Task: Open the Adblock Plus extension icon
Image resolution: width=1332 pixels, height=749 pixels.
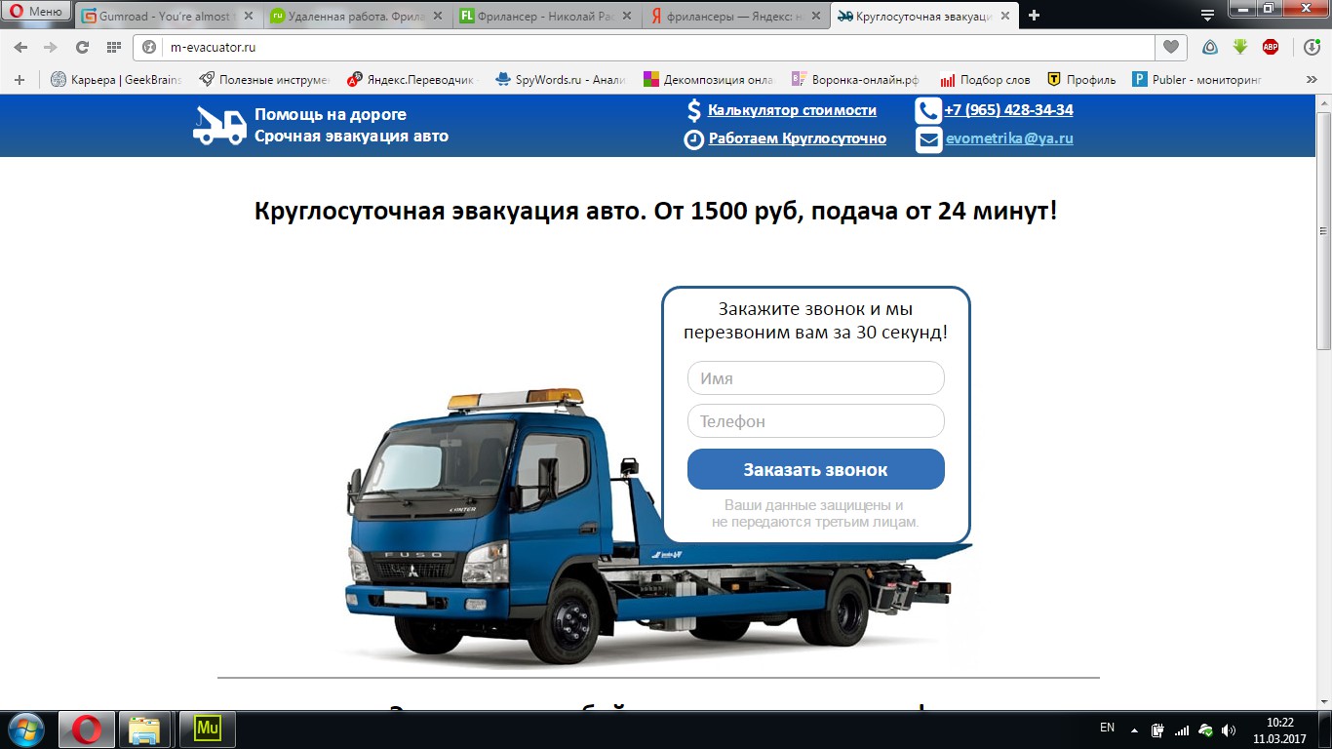Action: click(1271, 47)
